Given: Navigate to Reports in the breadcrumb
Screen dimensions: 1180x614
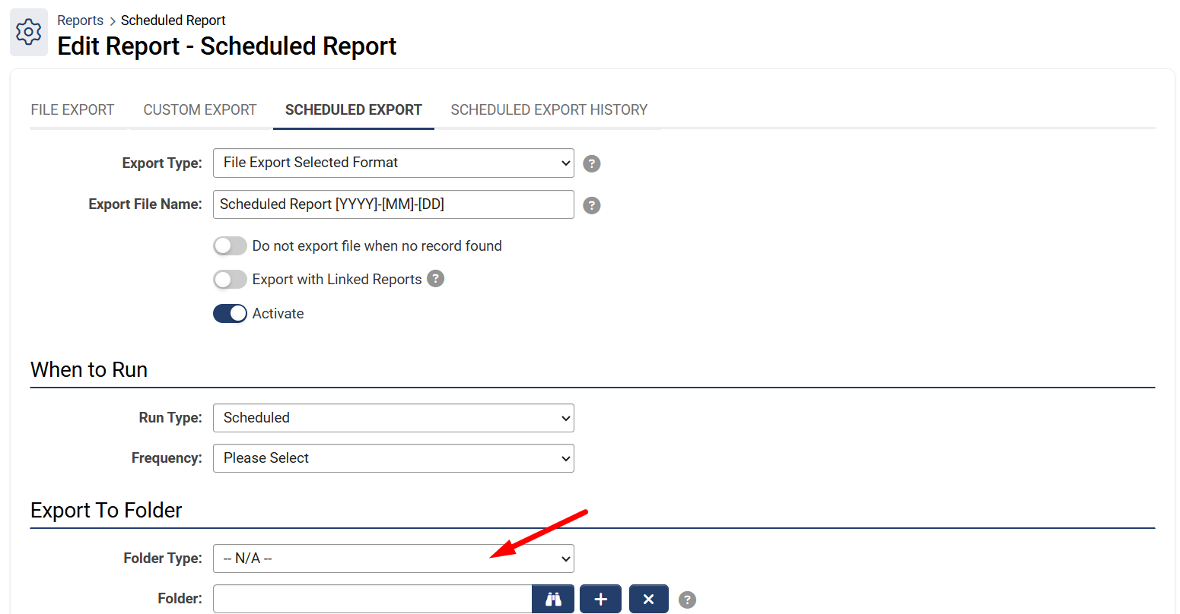Looking at the screenshot, I should 80,21.
